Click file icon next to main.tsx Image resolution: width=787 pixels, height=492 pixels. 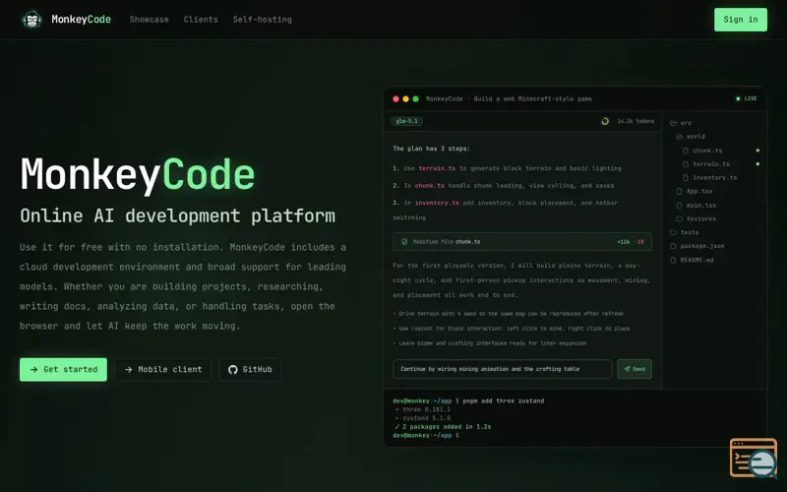[x=679, y=206]
